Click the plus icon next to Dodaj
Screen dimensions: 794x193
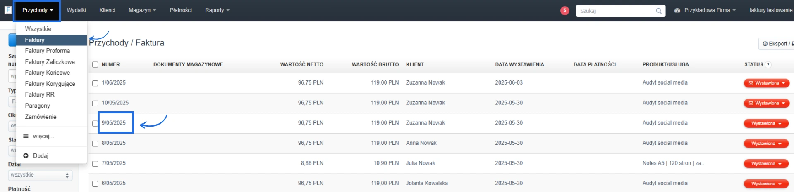click(26, 156)
